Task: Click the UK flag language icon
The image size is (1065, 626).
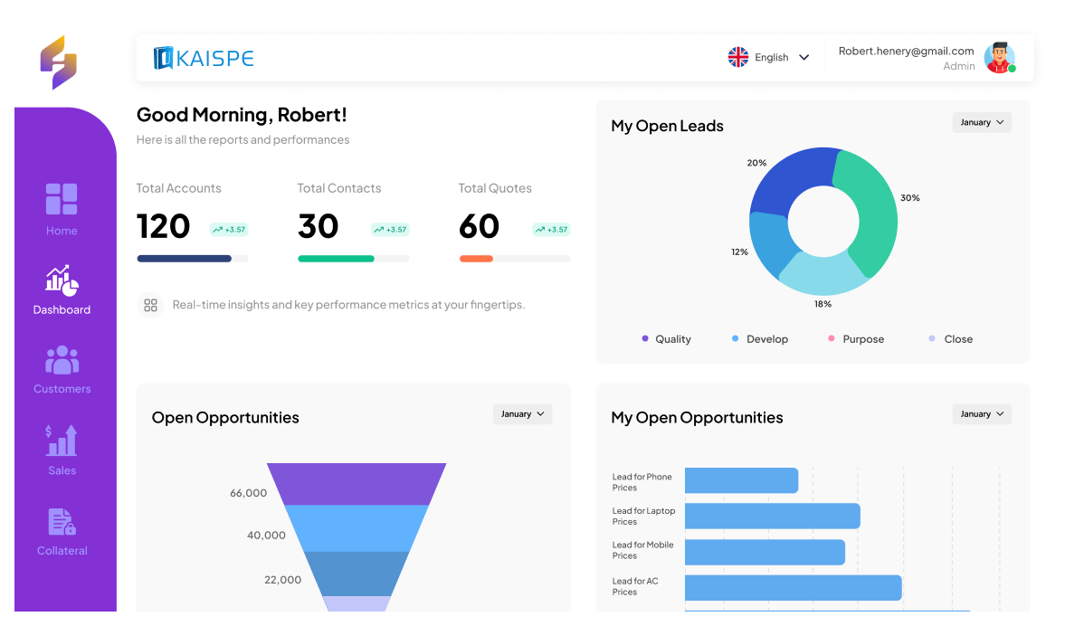Action: click(x=738, y=57)
